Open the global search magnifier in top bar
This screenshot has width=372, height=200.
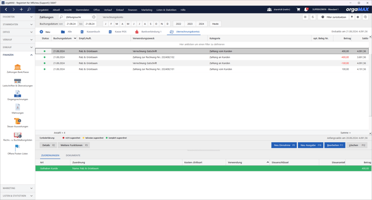coord(29,10)
